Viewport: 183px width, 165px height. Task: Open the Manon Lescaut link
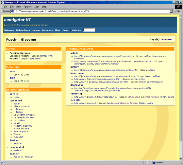click(21, 129)
